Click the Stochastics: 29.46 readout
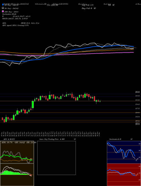Image resolution: width=141 pixels, height=186 pixels. coord(9,14)
